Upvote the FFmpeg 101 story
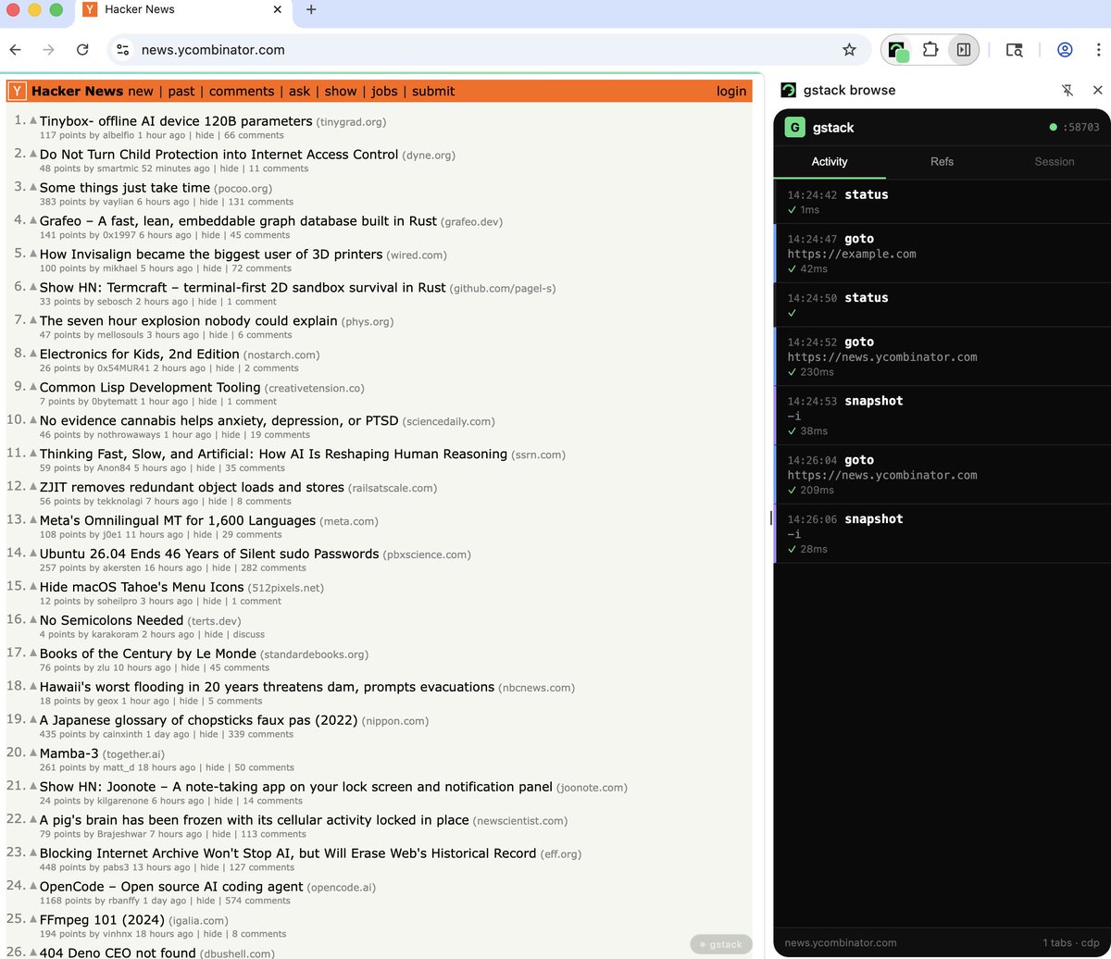 tap(33, 920)
